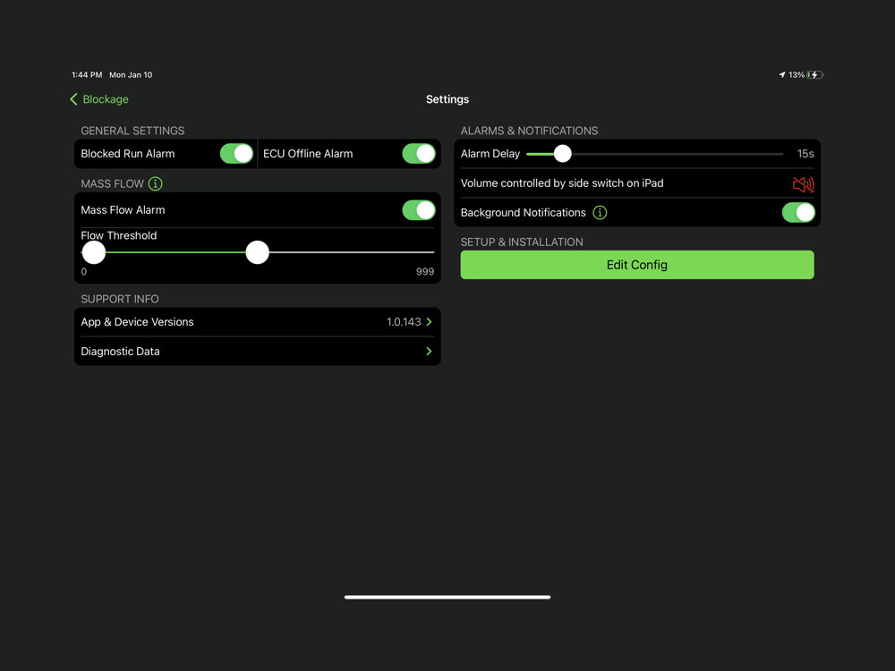Tap the red muted speaker icon
Viewport: 895px width, 671px height.
click(x=803, y=184)
